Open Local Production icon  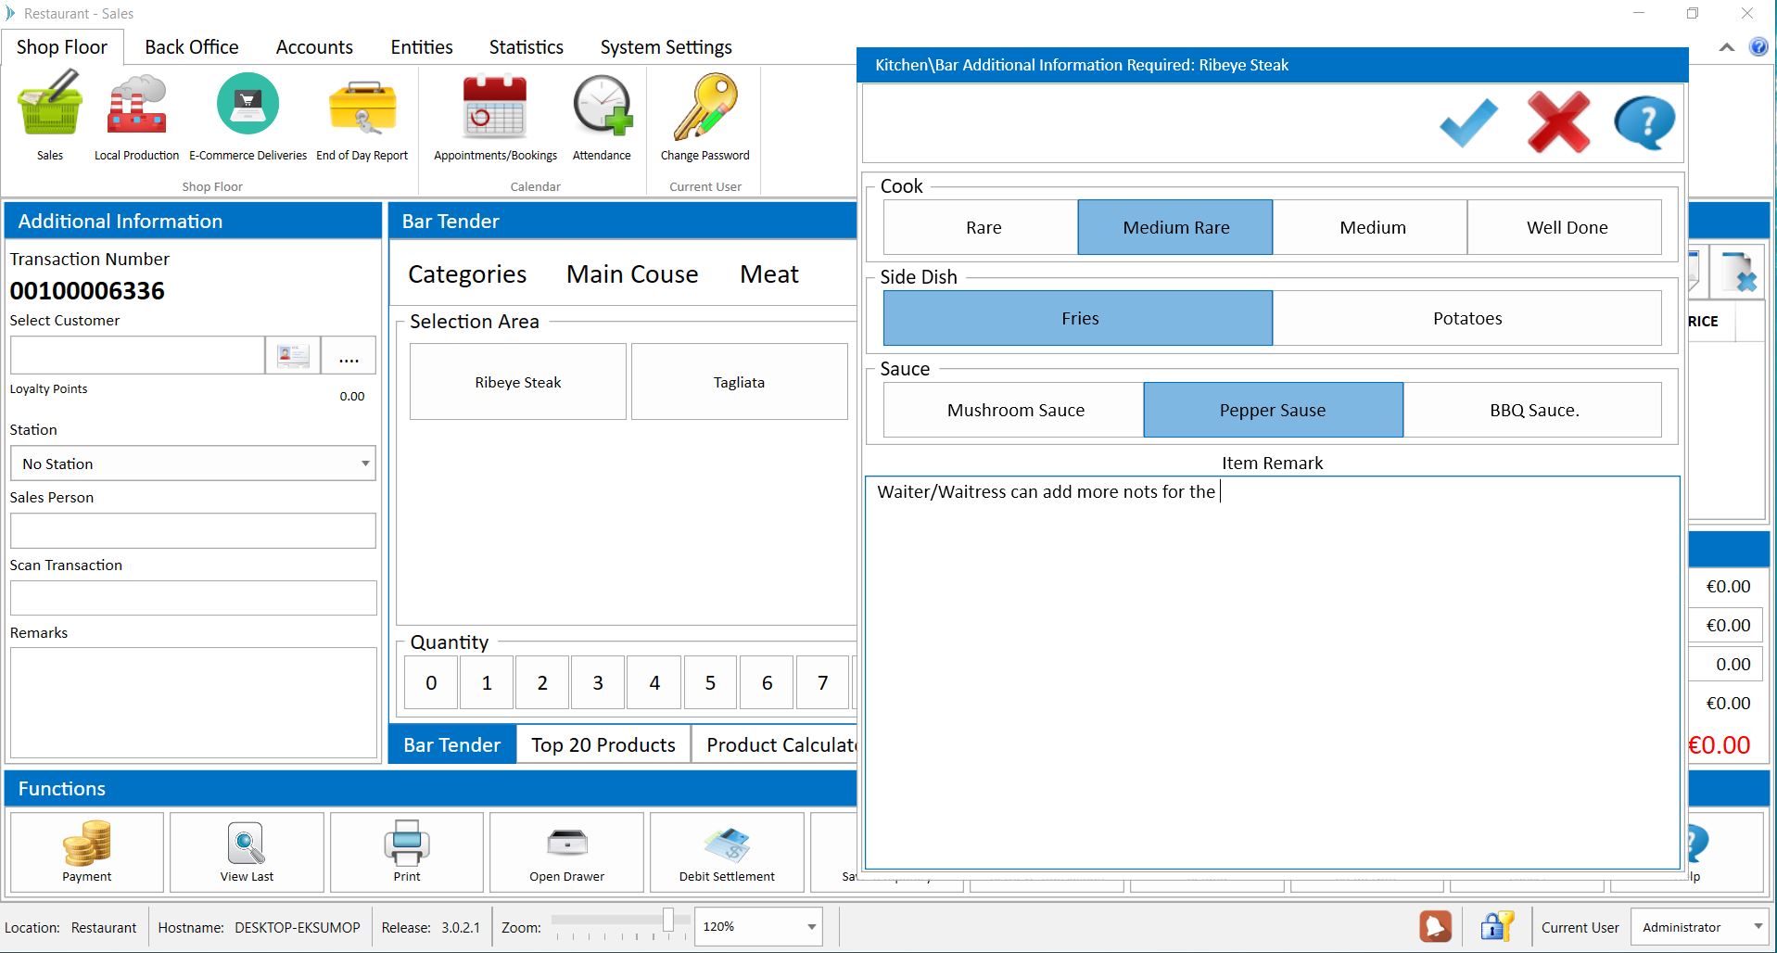tap(136, 116)
